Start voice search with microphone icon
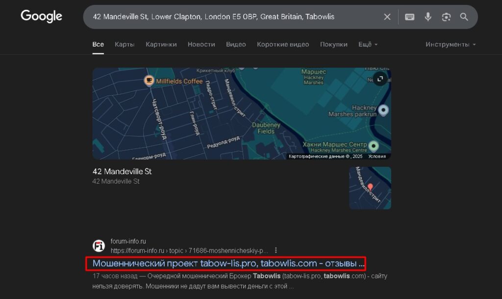The width and height of the screenshot is (502, 299). [x=428, y=17]
